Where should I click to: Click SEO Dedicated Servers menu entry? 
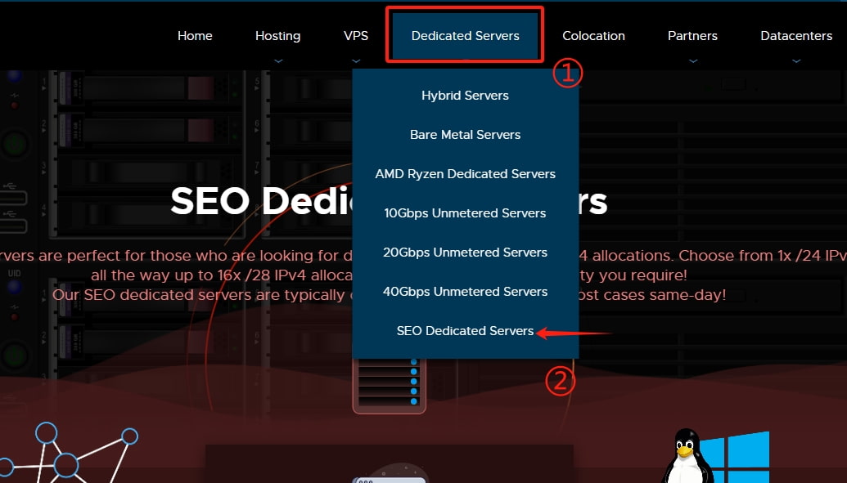[465, 331]
